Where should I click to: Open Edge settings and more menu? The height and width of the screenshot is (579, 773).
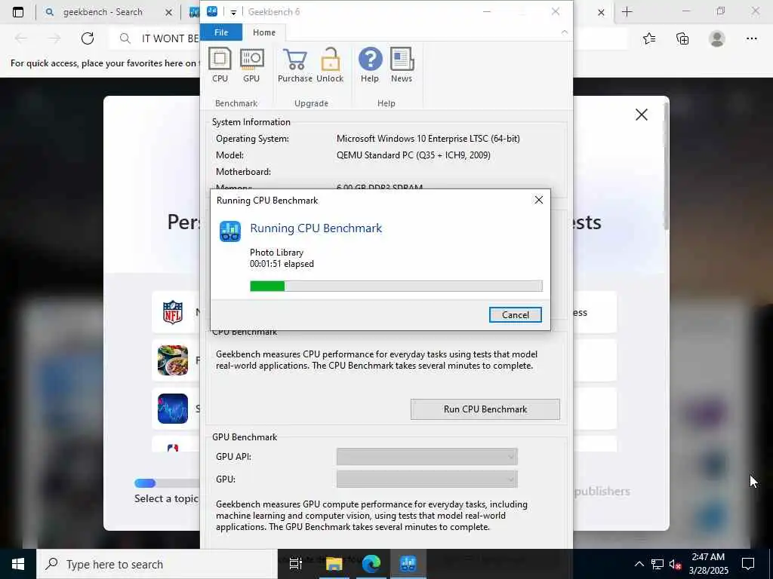[751, 38]
